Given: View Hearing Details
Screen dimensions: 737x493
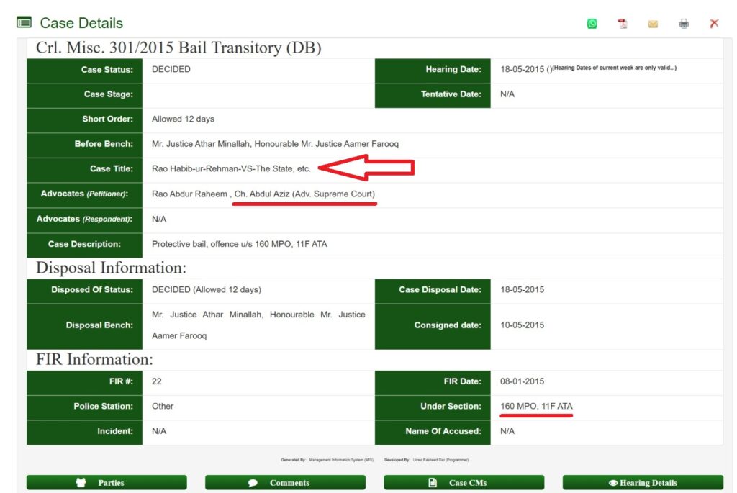Looking at the screenshot, I should (x=643, y=482).
